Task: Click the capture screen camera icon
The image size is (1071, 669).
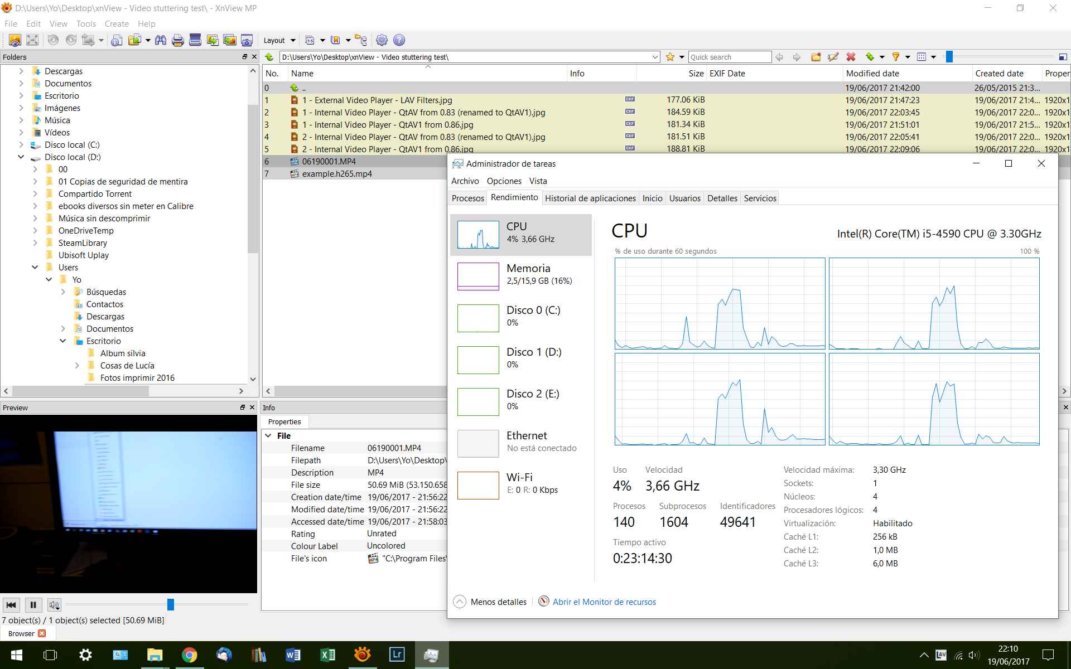Action: coord(247,40)
